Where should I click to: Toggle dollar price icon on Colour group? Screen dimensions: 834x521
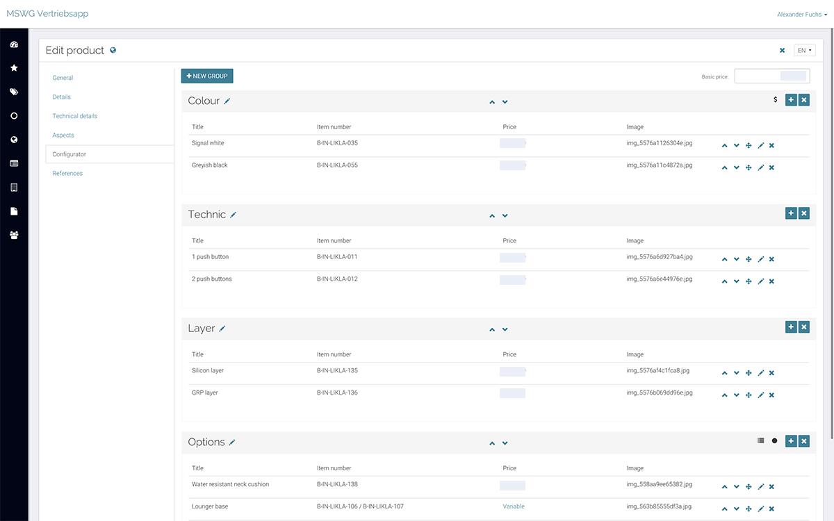click(x=776, y=100)
